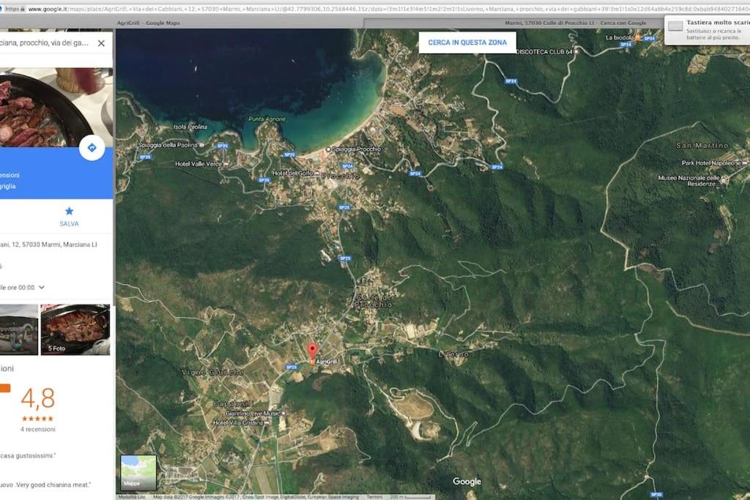Select the Museo Nazionale delle Residenze marker

(724, 178)
